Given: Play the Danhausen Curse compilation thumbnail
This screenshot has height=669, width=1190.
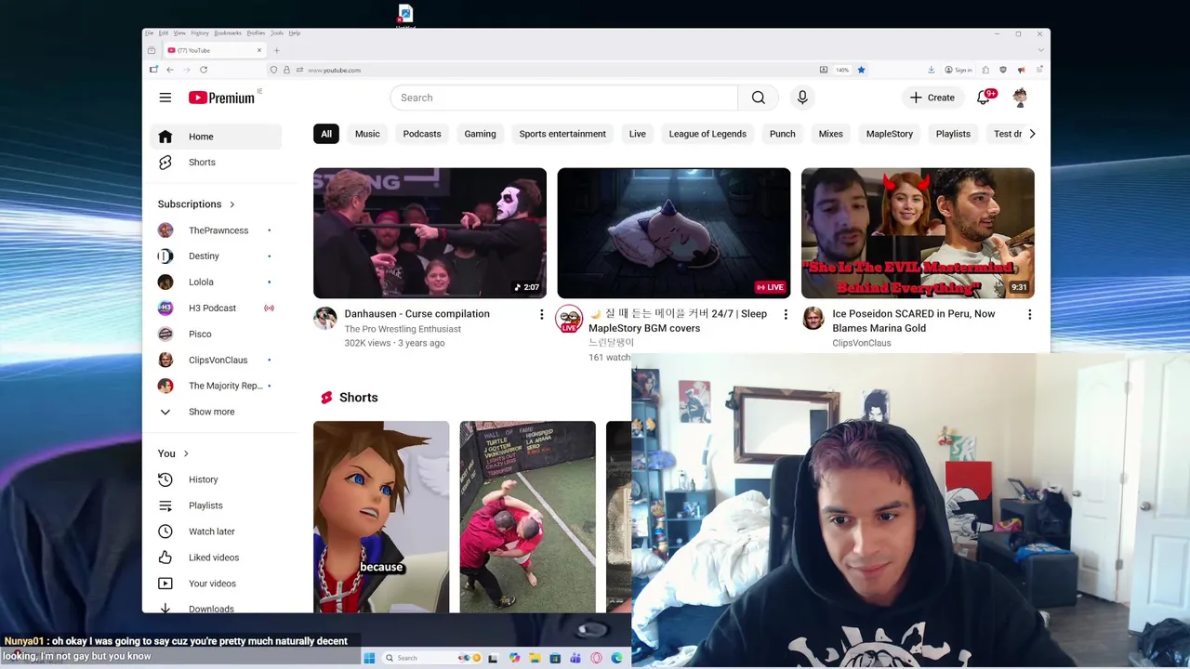Looking at the screenshot, I should 430,233.
